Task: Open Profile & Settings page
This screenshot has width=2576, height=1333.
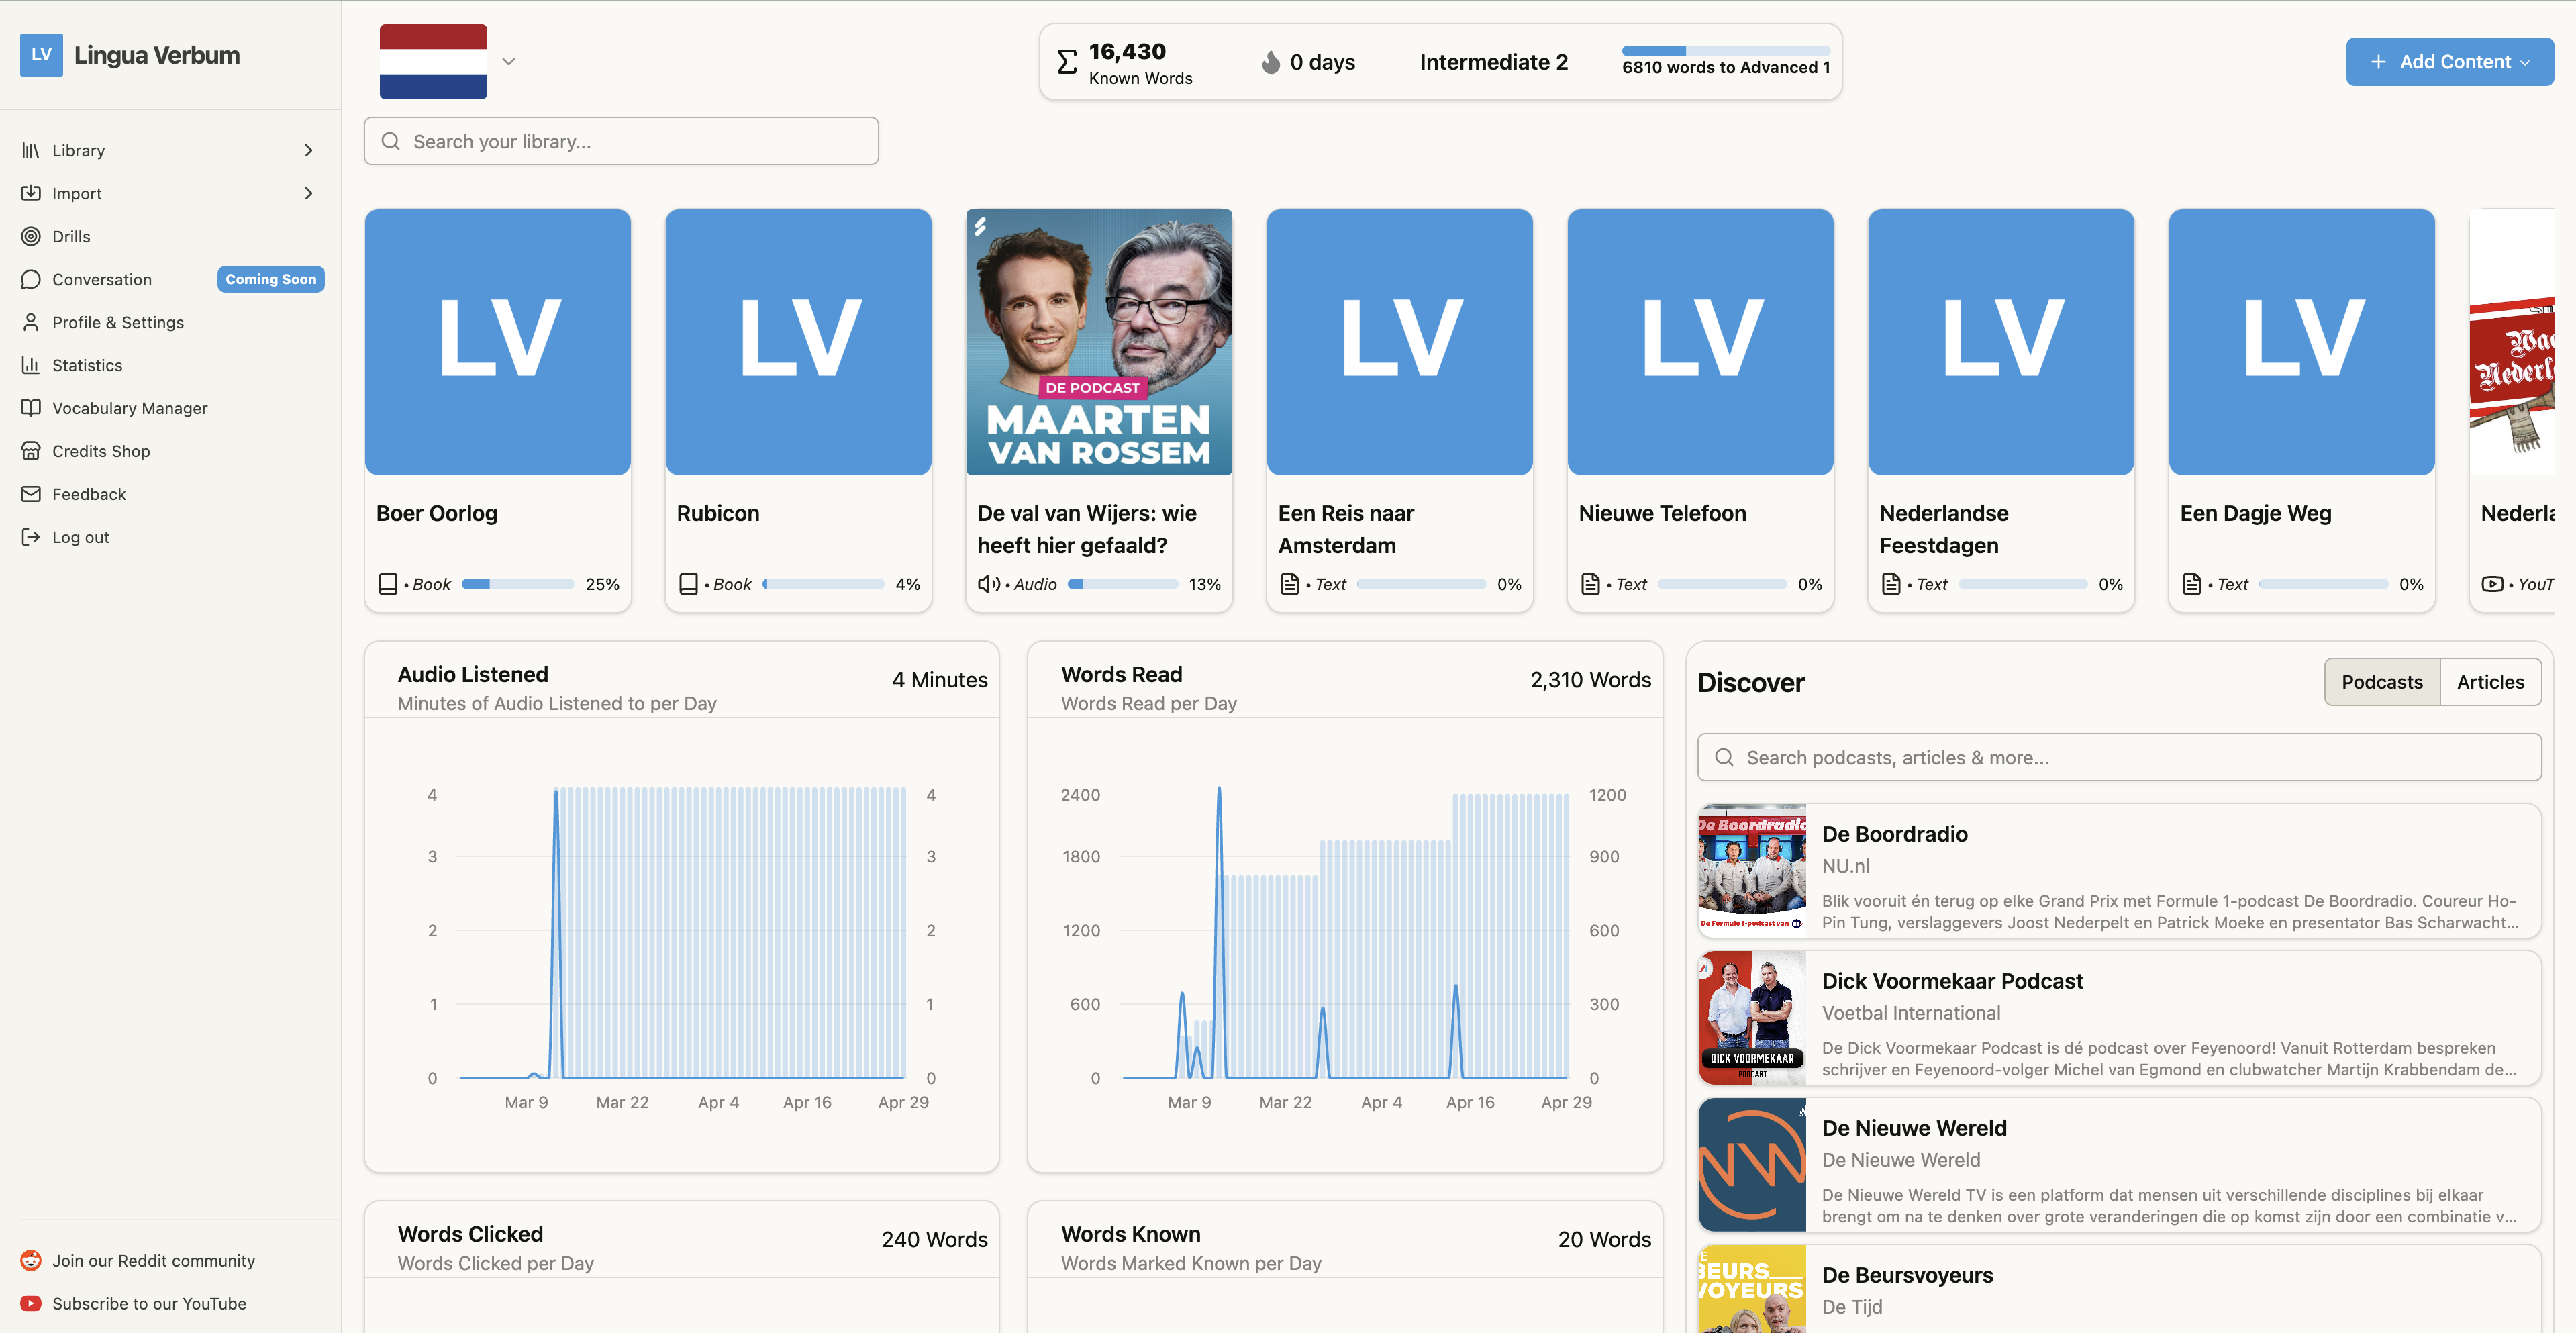Action: tap(118, 322)
